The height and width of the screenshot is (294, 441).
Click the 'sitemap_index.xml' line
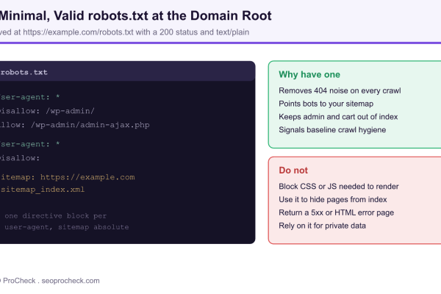click(43, 190)
